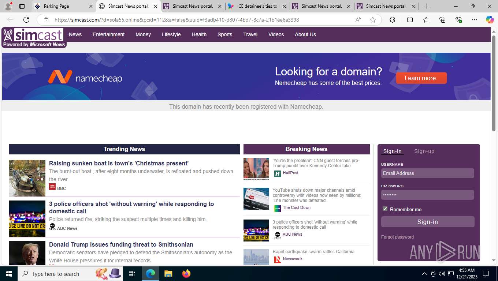498x281 pixels.
Task: View site information lock icon
Action: point(46,20)
